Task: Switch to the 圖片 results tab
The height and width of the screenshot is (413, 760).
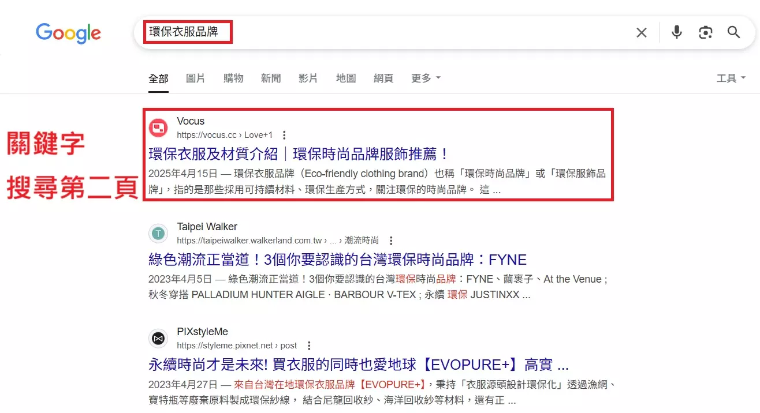Action: click(x=196, y=78)
